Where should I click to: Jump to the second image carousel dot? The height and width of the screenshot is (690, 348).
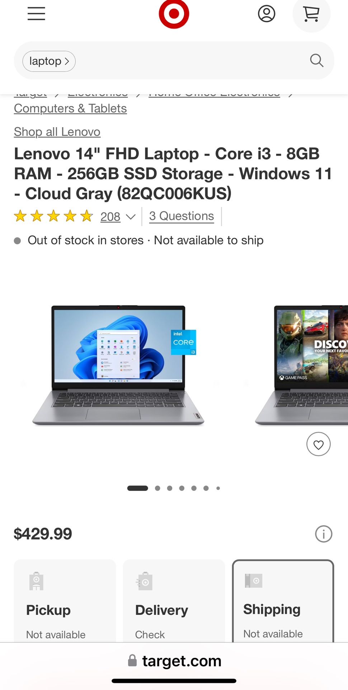pyautogui.click(x=157, y=488)
